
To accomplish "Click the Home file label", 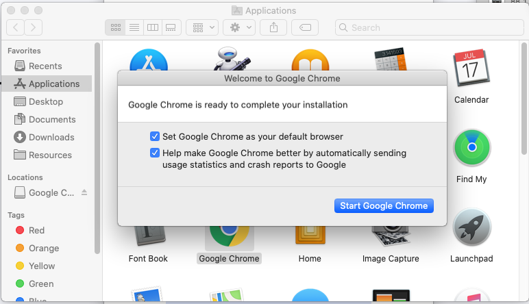I will click(x=310, y=259).
